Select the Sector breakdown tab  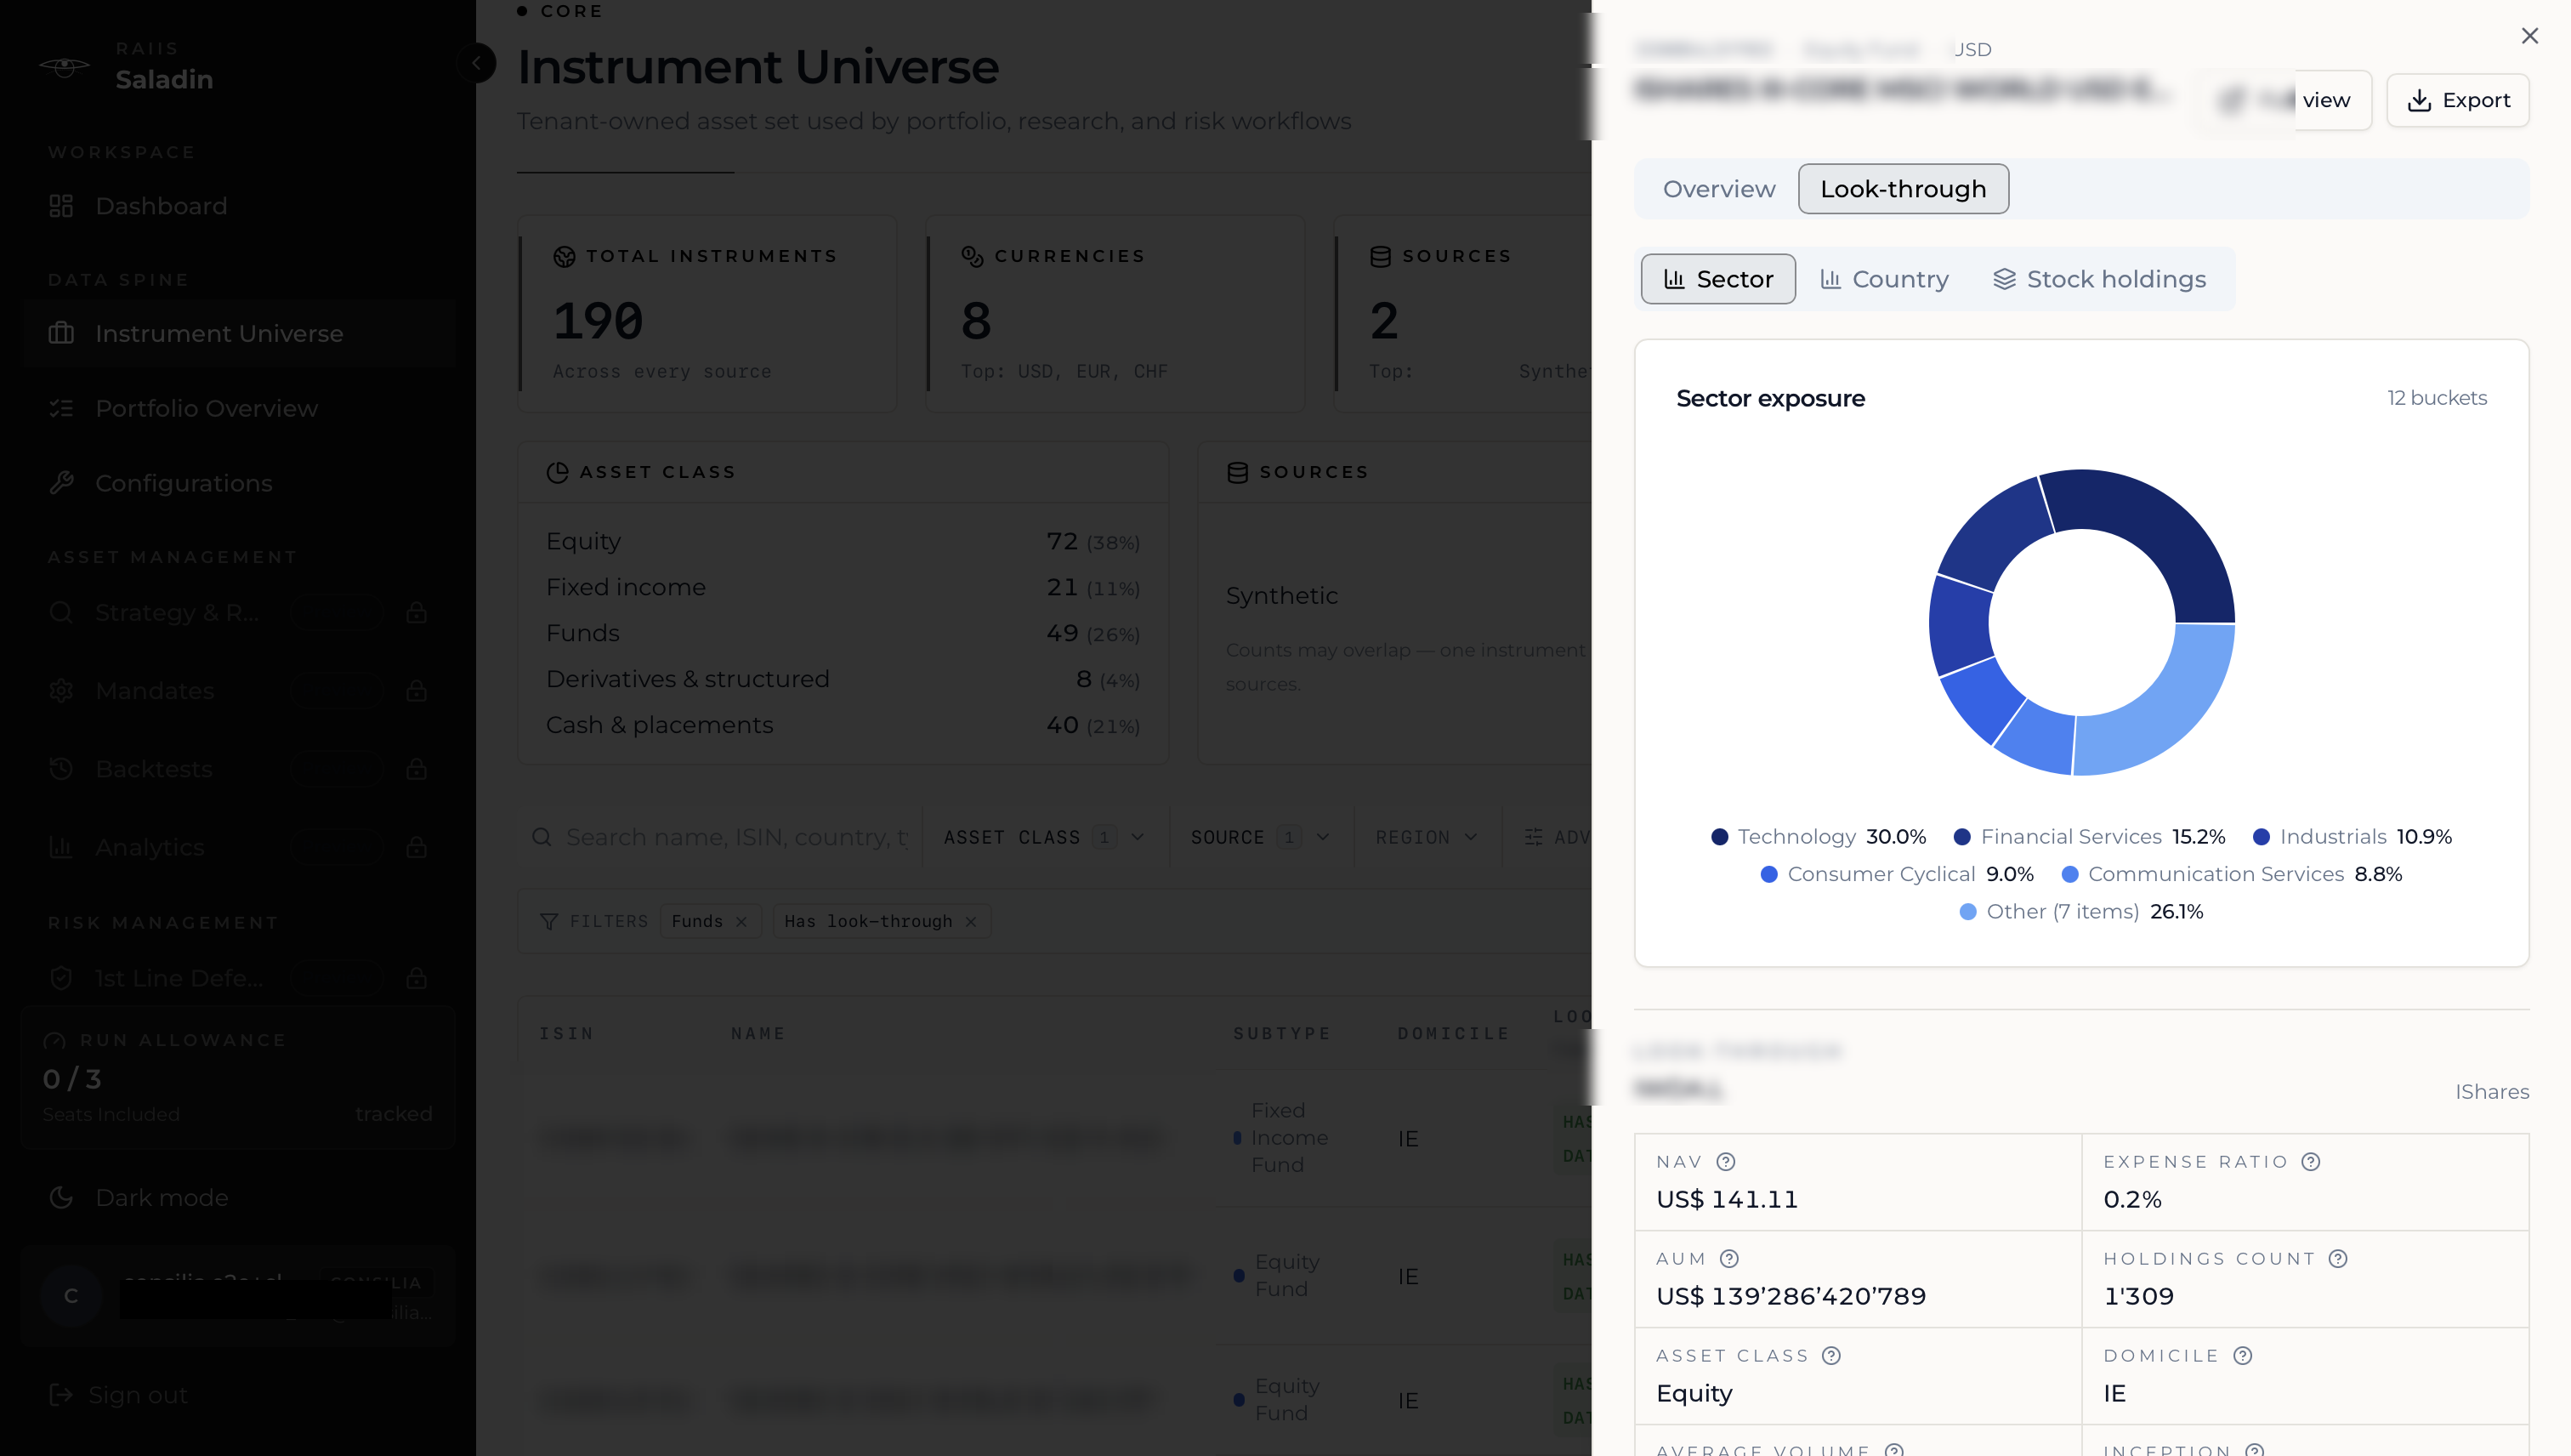[x=1717, y=279]
